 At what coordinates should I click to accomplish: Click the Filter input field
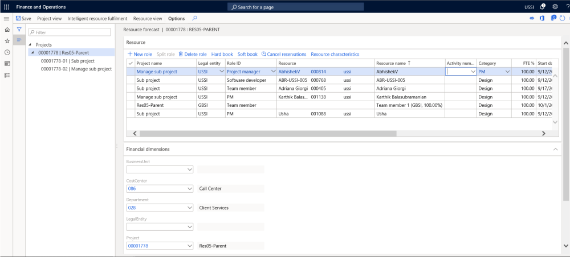tap(70, 32)
